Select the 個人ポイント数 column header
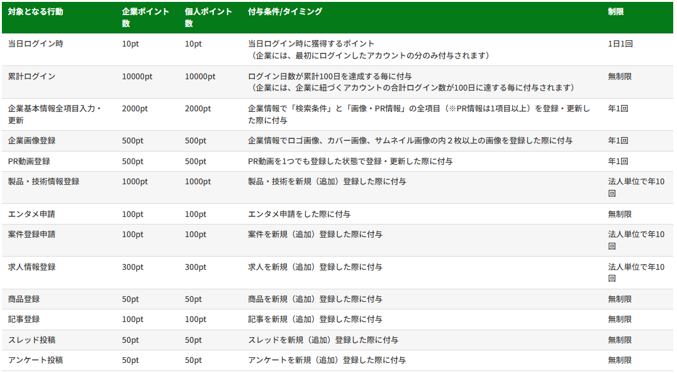The image size is (677, 373). click(x=208, y=18)
